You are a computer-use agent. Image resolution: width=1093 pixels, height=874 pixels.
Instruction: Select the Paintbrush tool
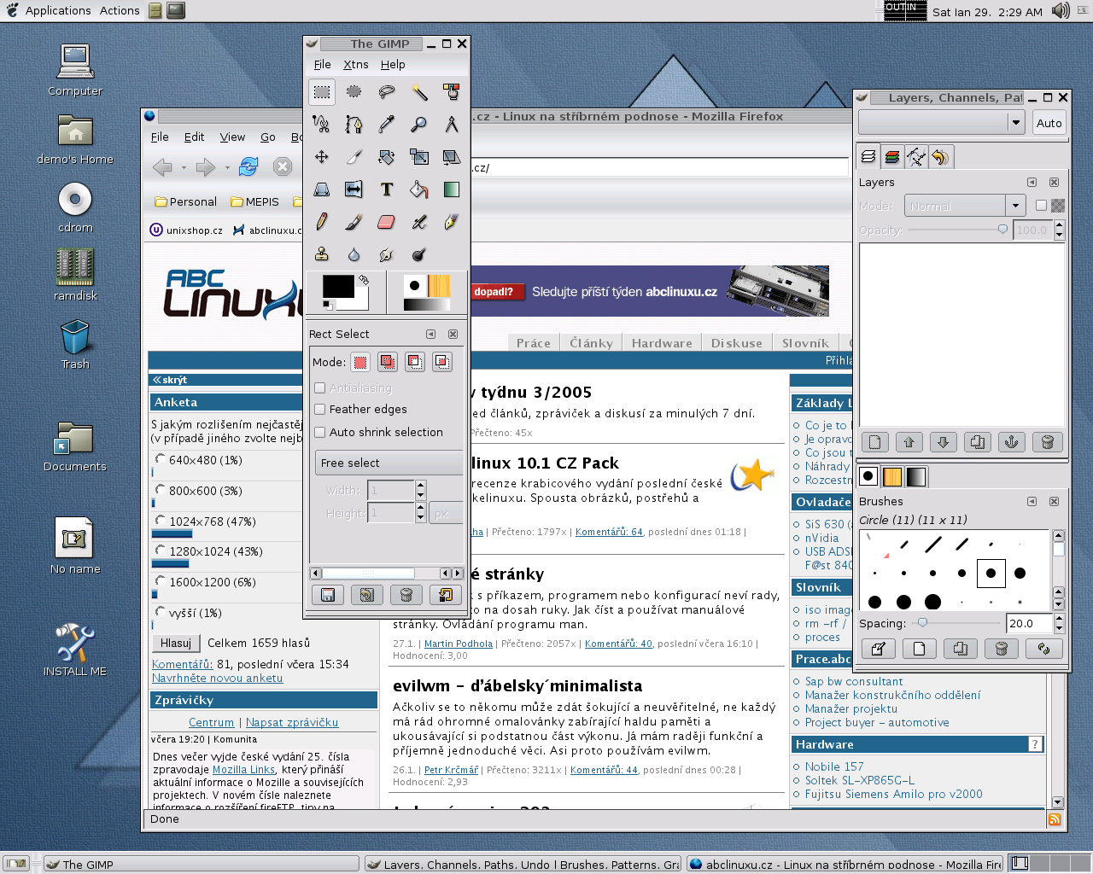(x=354, y=222)
